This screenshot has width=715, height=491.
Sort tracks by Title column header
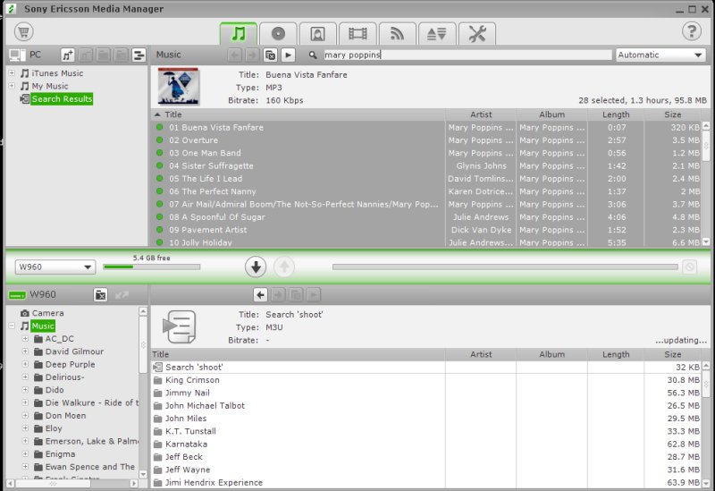pyautogui.click(x=299, y=114)
